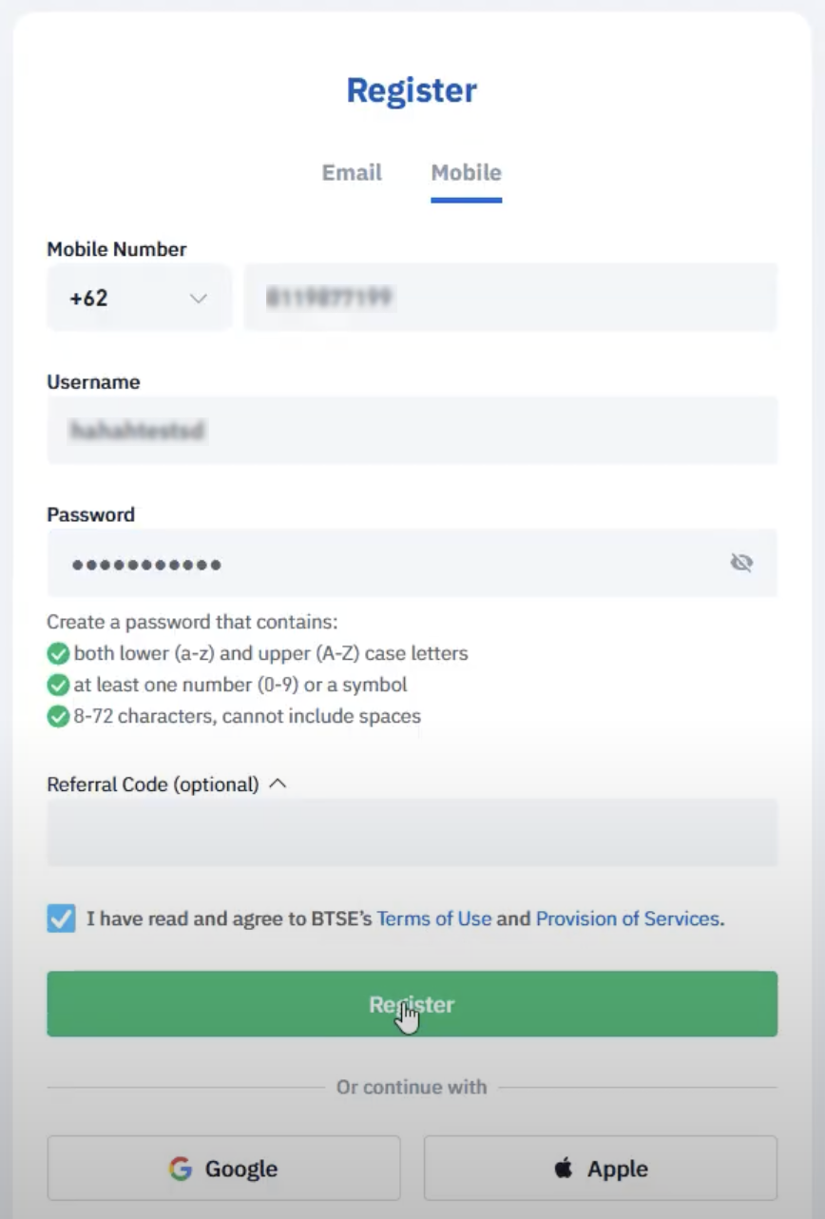Select the Mobile tab
Screen dimensions: 825x1219
click(466, 173)
